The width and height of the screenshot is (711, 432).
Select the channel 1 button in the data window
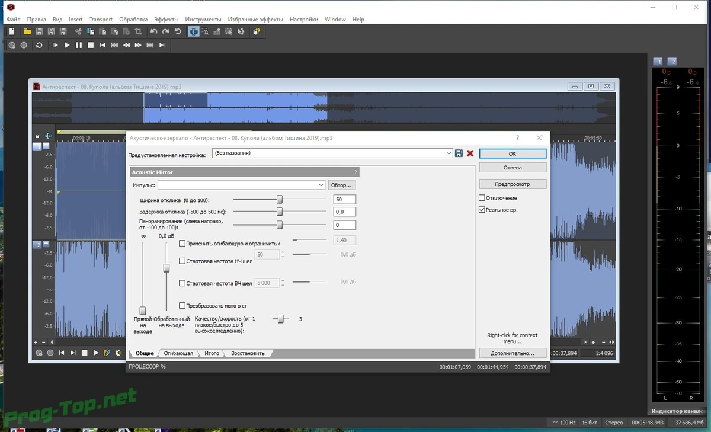click(37, 146)
